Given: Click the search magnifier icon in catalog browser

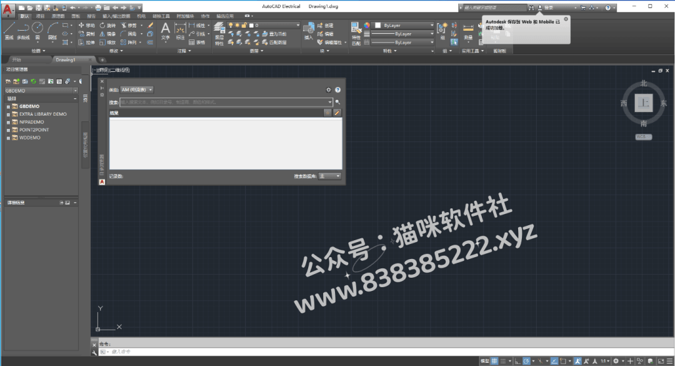Looking at the screenshot, I should coord(337,102).
